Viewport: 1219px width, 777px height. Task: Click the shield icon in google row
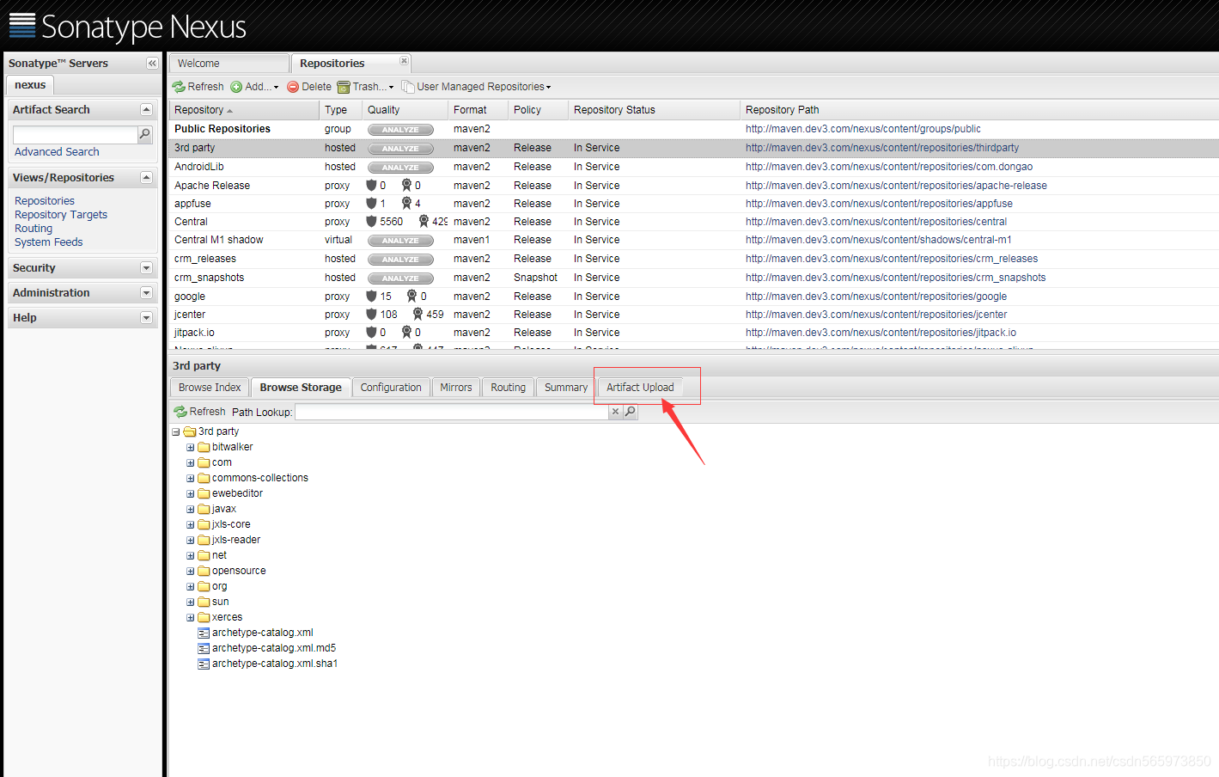[371, 297]
